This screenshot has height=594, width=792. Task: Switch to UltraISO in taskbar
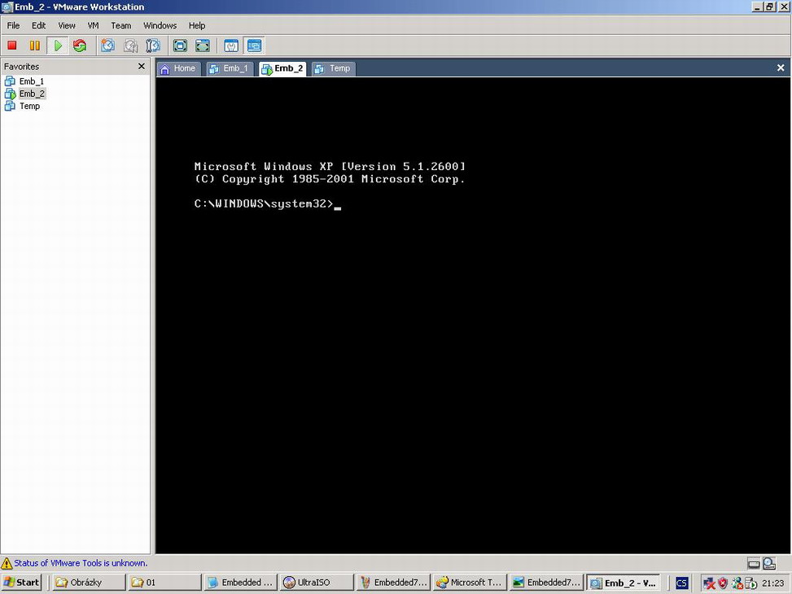point(316,583)
